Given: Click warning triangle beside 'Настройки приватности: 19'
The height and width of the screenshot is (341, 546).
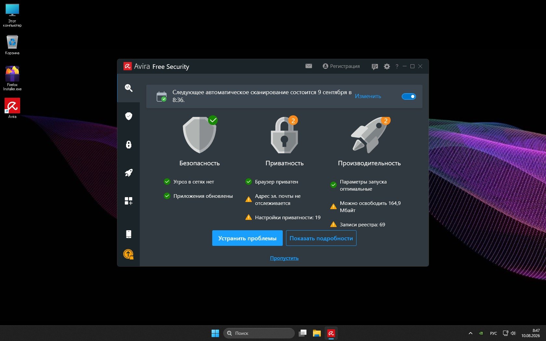Looking at the screenshot, I should pyautogui.click(x=249, y=217).
